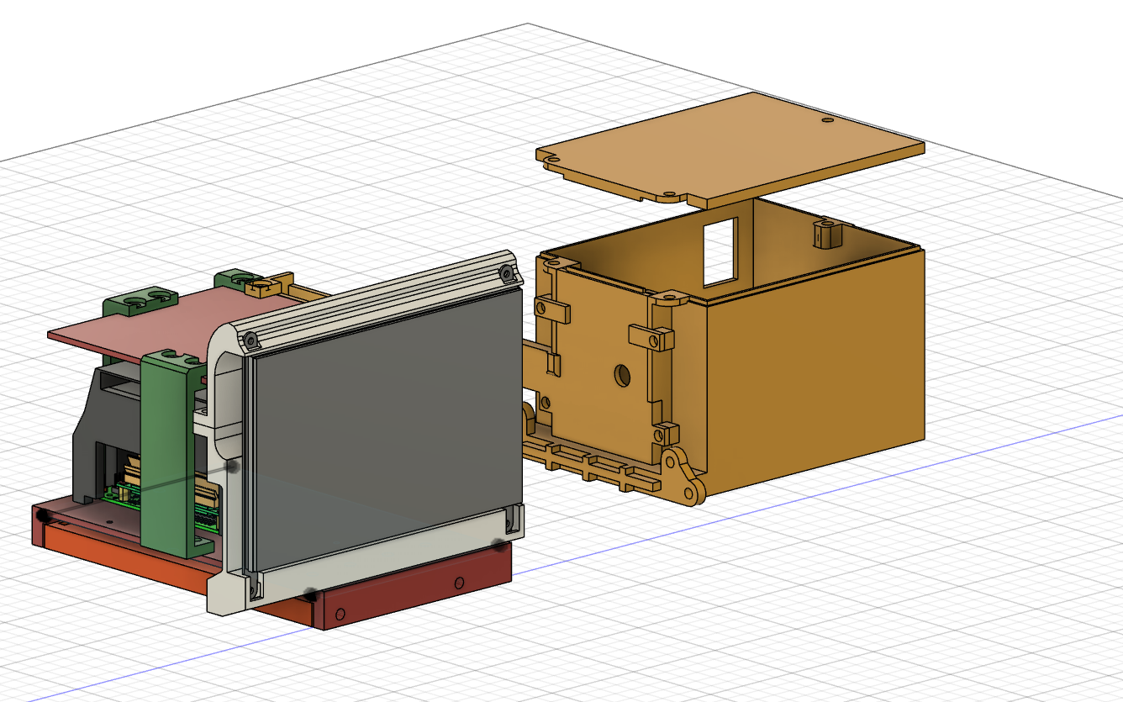
Task: Select the gray display screen panel
Action: [387, 429]
